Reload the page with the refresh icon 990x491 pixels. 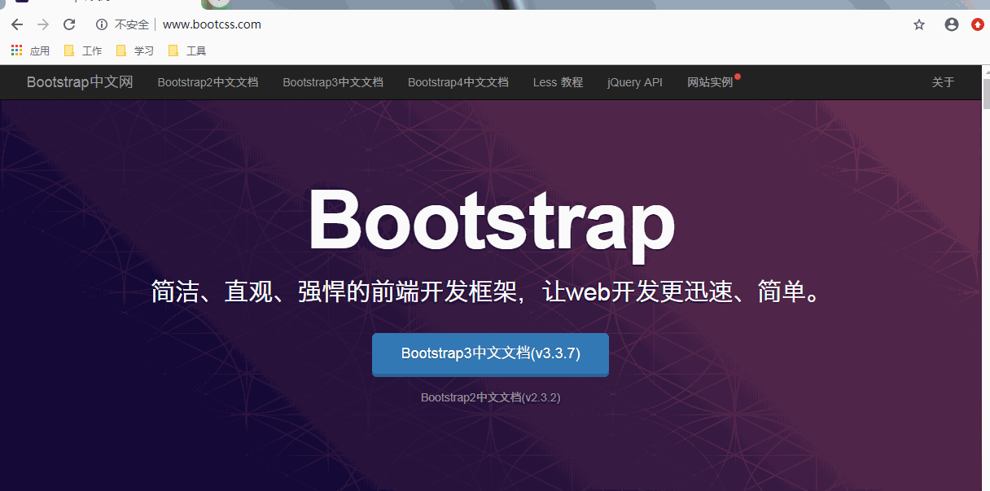69,24
